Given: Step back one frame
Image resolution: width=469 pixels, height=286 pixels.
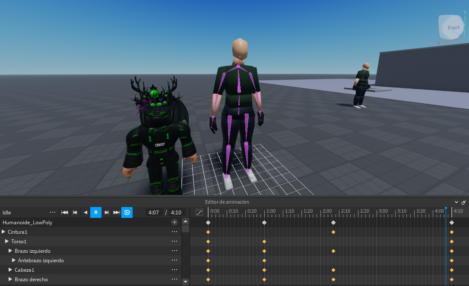Looking at the screenshot, I should coord(85,212).
